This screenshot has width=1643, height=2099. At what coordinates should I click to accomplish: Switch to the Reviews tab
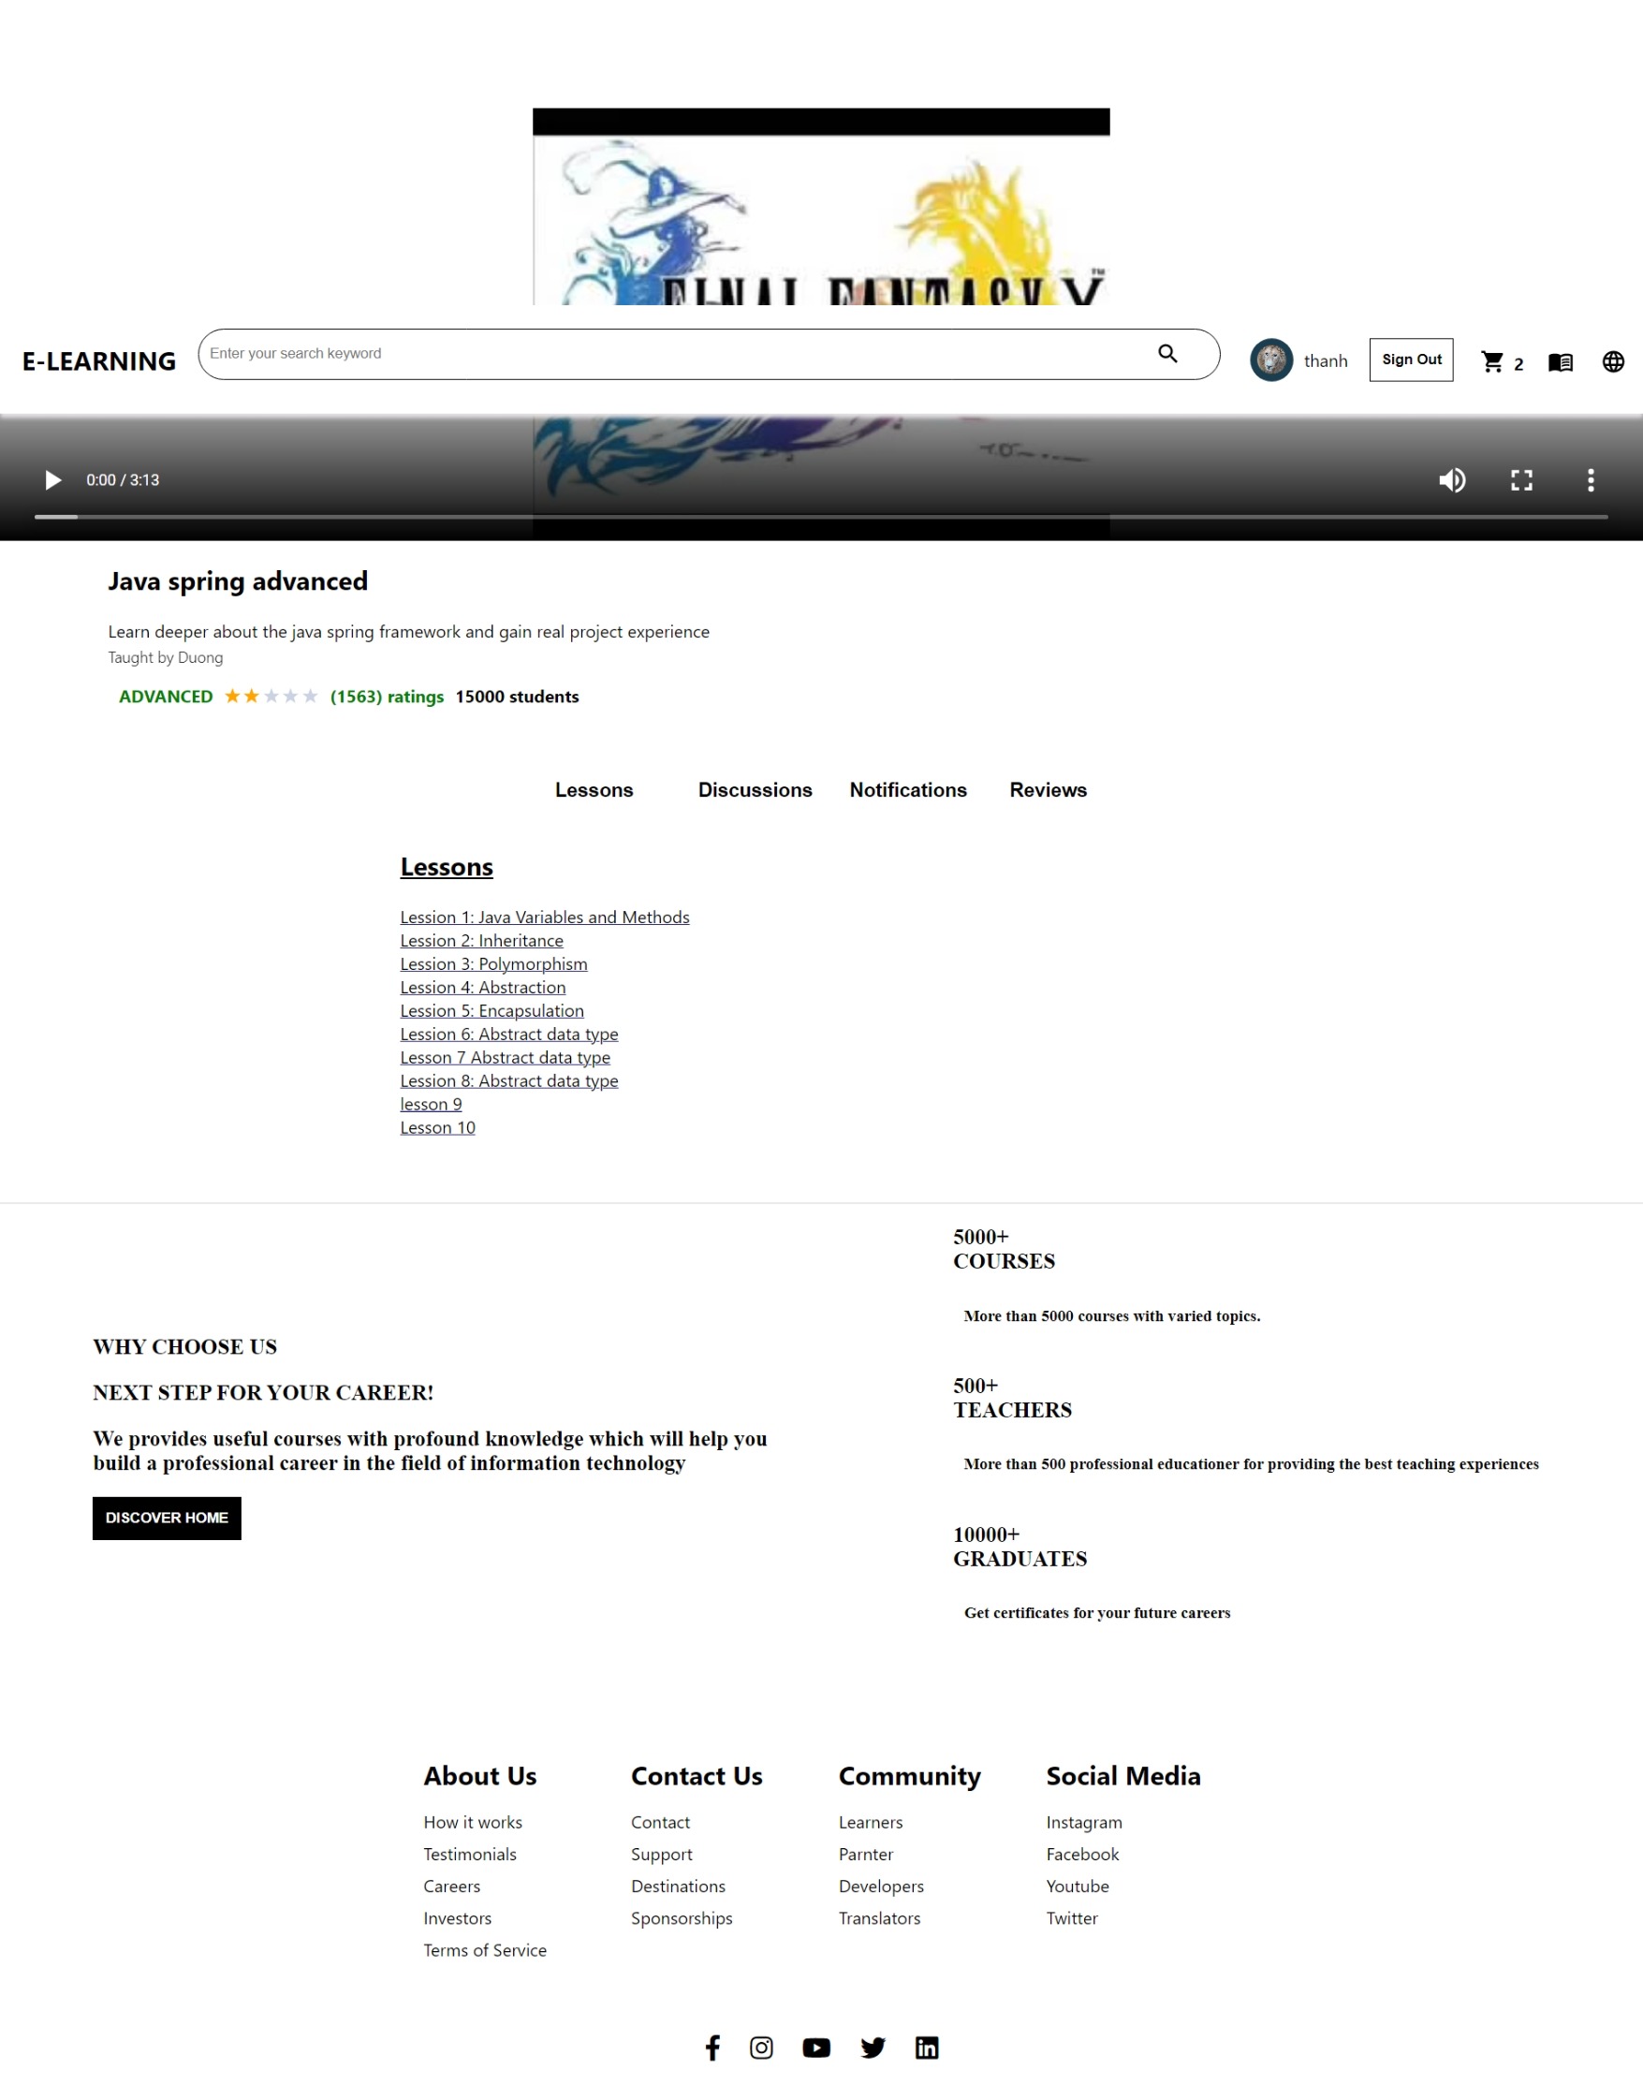click(x=1048, y=790)
